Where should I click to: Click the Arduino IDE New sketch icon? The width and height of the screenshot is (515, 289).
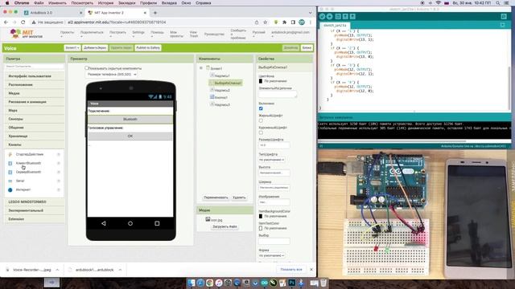pyautogui.click(x=338, y=16)
